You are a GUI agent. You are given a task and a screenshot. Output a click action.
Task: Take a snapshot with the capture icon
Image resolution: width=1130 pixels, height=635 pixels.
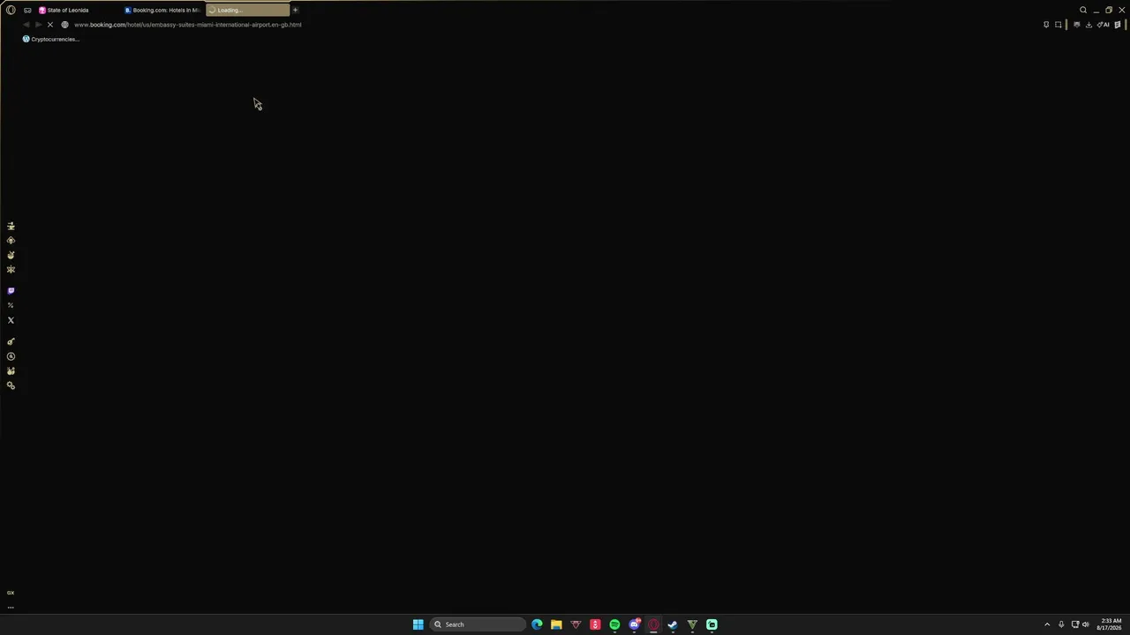[x=1058, y=25]
